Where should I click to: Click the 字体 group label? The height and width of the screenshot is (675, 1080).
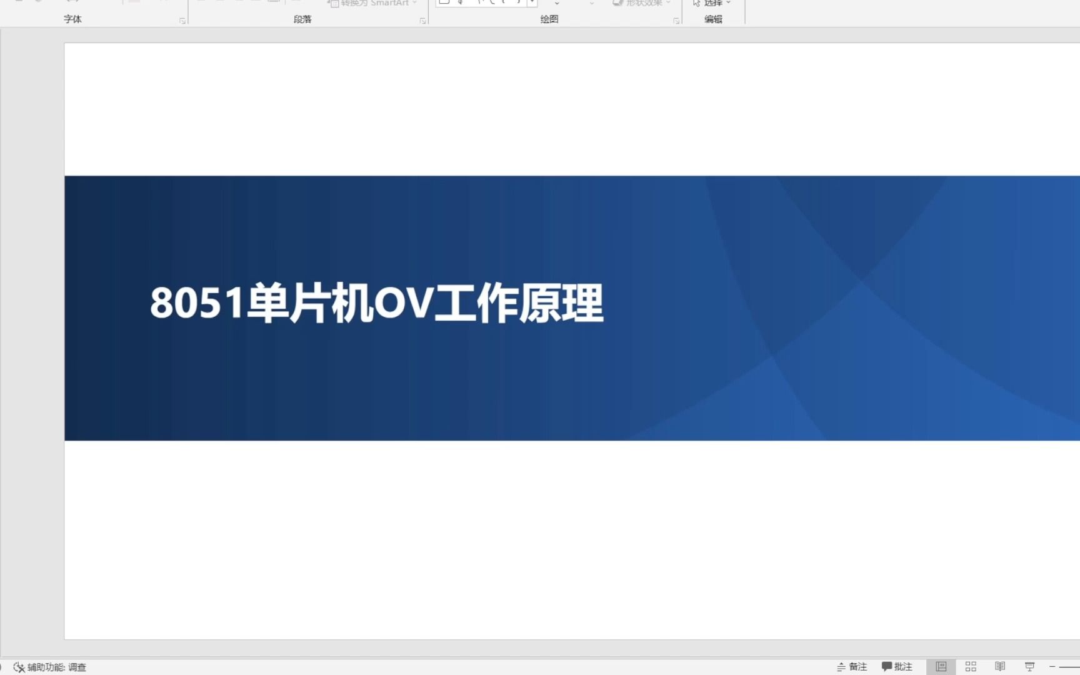tap(72, 19)
